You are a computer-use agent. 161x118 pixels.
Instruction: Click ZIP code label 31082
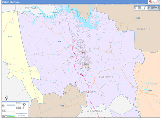coord(149,90)
